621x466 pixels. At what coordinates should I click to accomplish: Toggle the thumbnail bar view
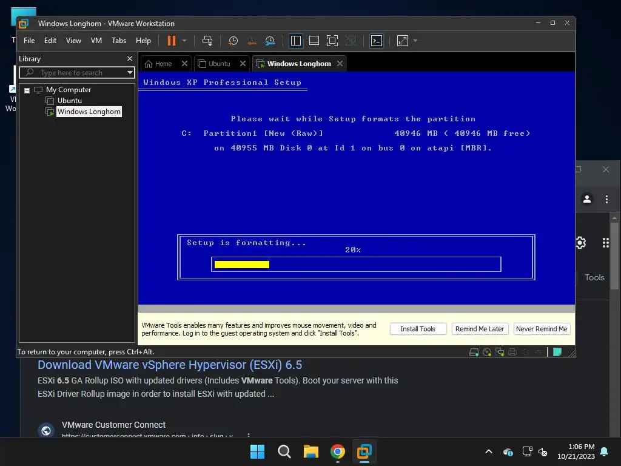(x=314, y=41)
